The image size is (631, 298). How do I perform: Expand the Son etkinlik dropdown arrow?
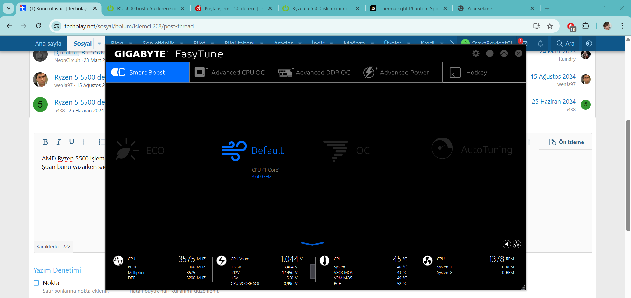click(181, 43)
